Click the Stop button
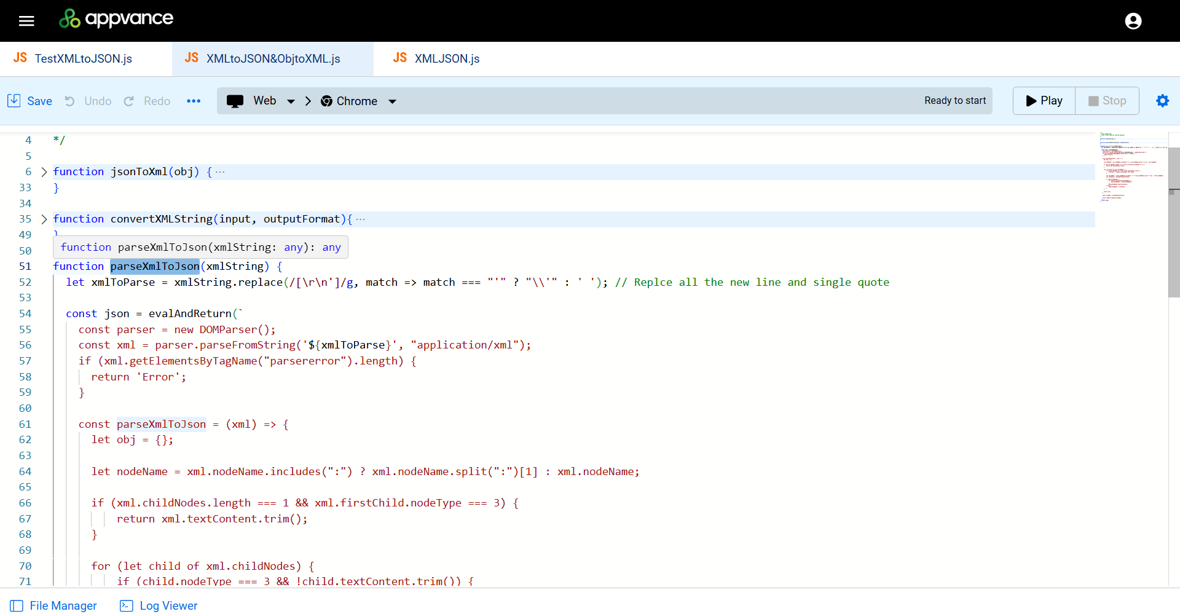Screen dimensions: 1180x614 coord(1107,101)
